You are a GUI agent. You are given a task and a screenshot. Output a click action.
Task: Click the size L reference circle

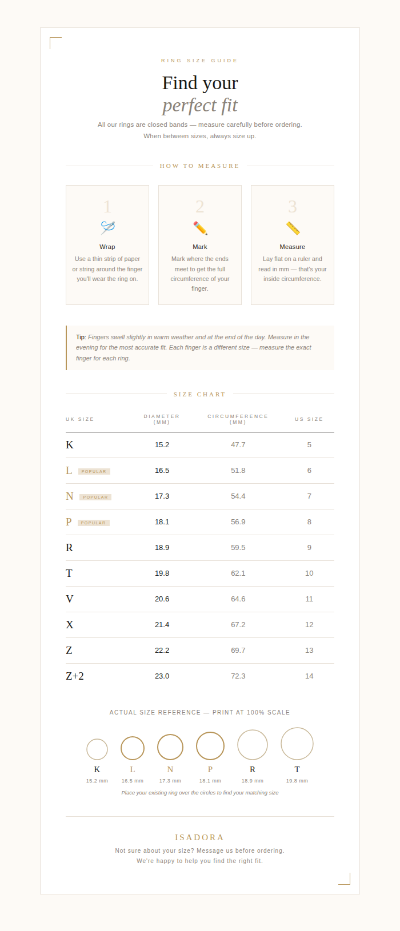(x=133, y=748)
